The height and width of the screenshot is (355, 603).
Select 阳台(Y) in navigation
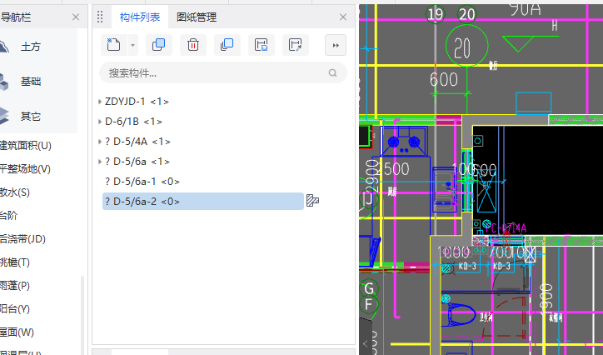coord(15,309)
